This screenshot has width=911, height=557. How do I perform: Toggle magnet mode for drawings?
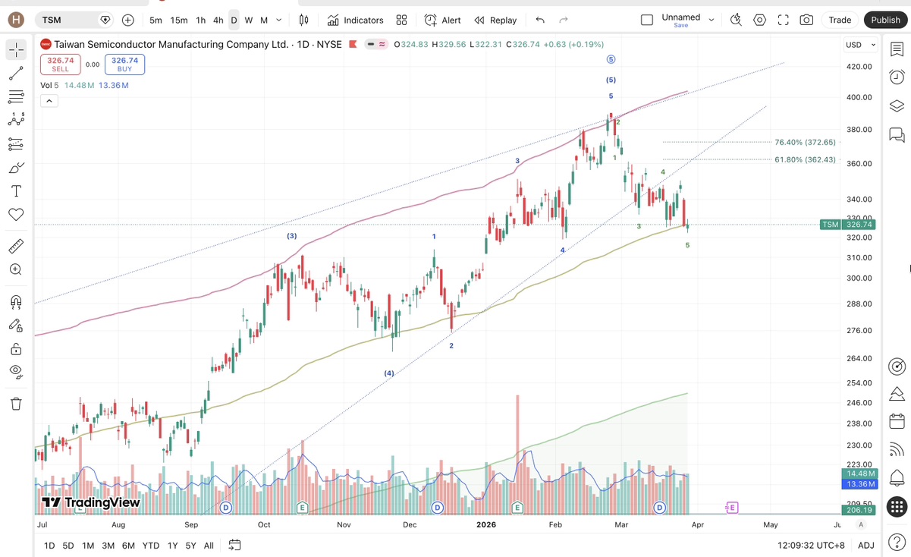(16, 302)
